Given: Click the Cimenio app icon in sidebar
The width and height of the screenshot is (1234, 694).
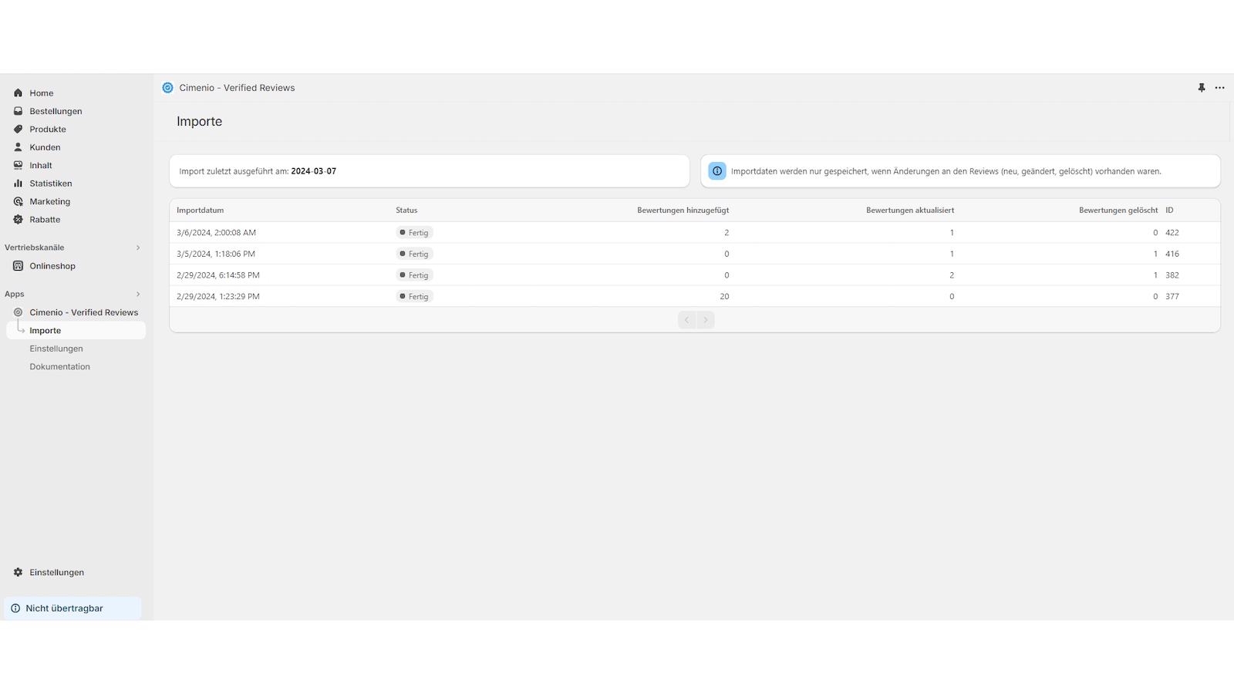Looking at the screenshot, I should (18, 312).
